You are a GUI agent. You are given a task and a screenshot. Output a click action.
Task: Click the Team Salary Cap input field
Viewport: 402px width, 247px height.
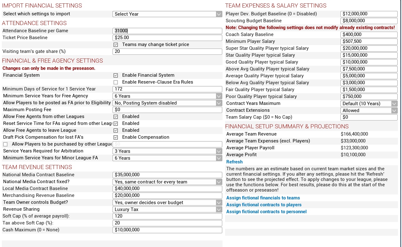tap(369, 117)
